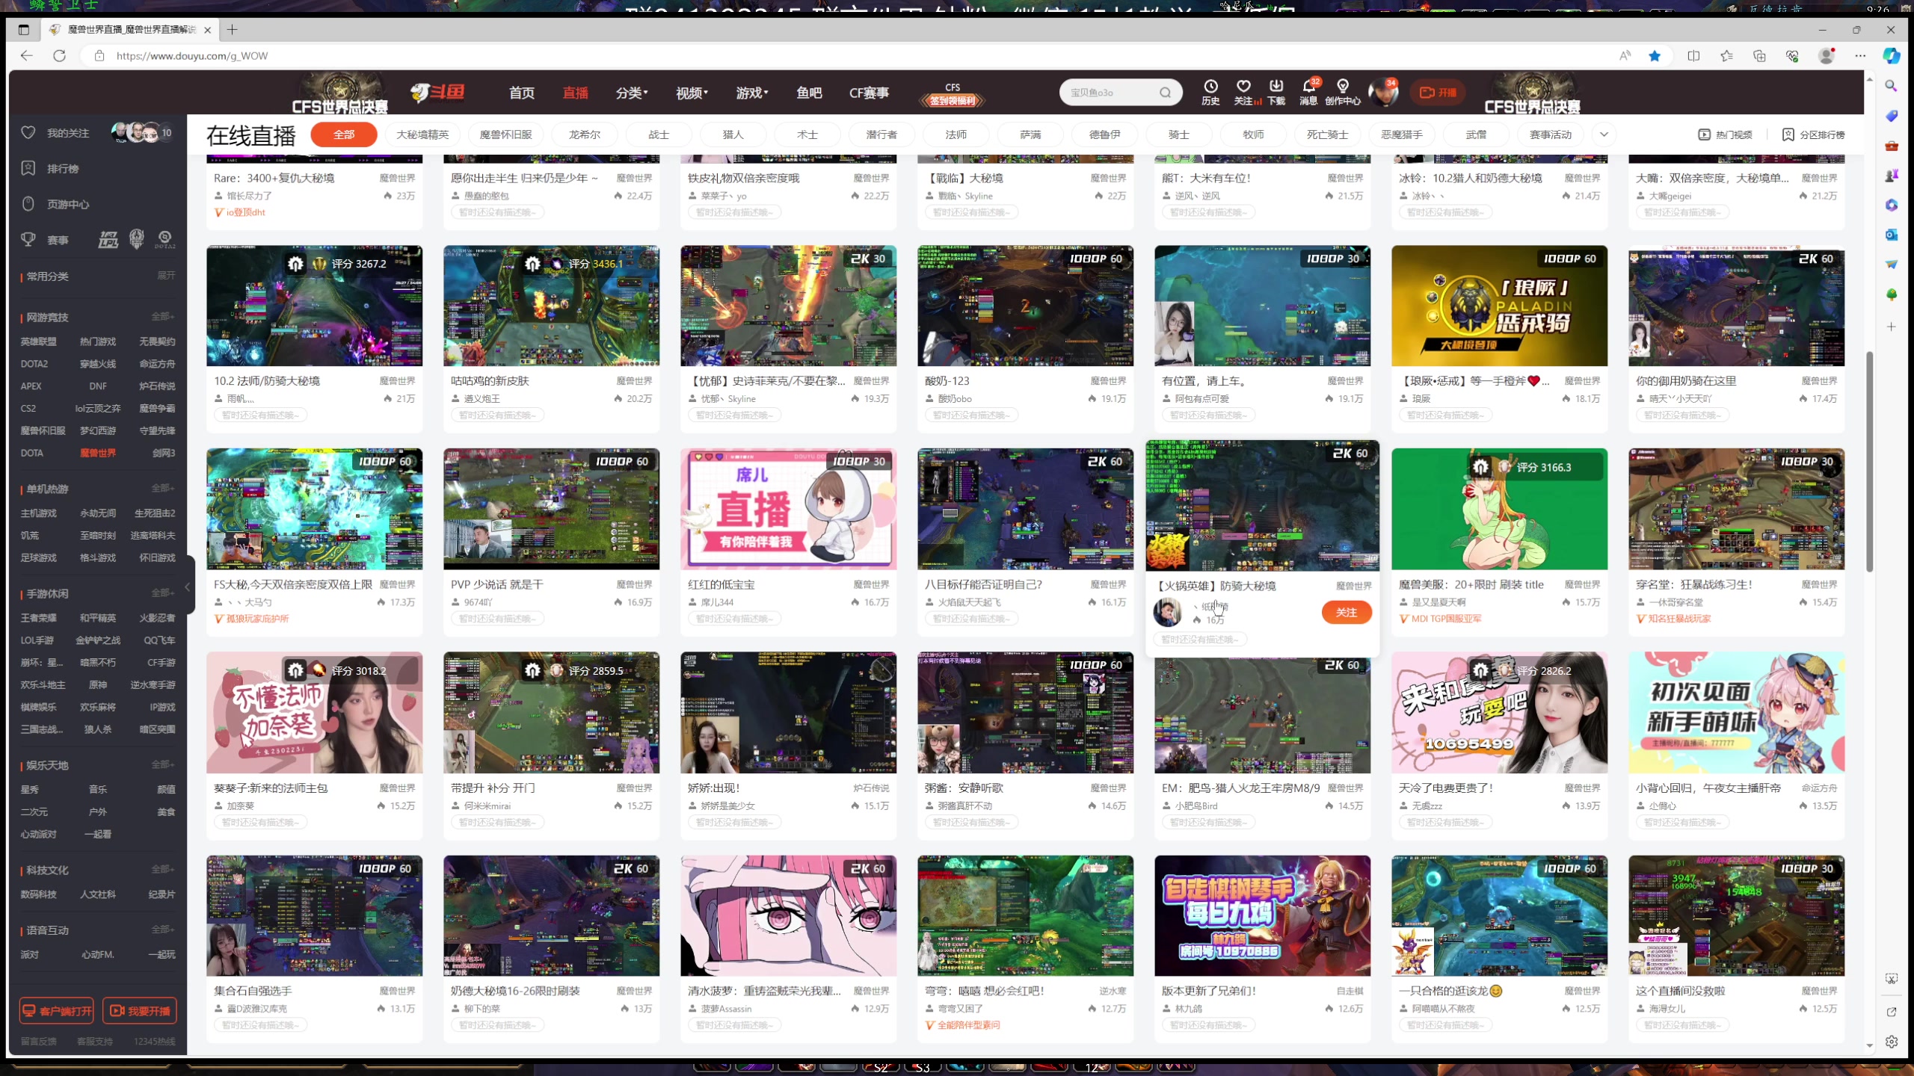Expand the 网游竞技 section via 全部
Viewport: 1914px width, 1076px height.
pos(163,317)
